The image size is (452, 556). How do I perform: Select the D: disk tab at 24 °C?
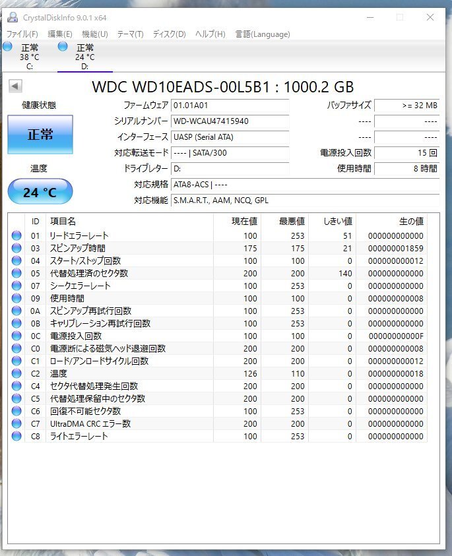pyautogui.click(x=85, y=57)
